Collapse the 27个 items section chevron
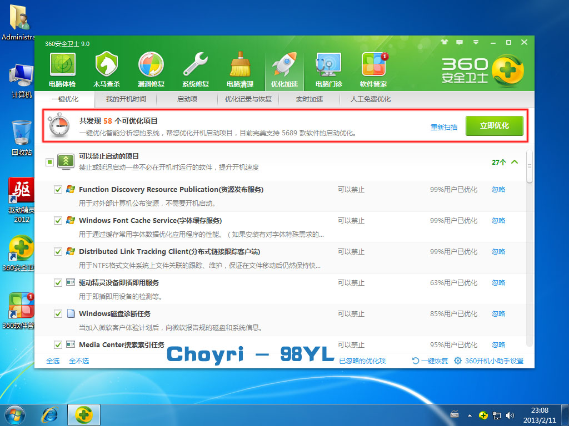Screen dimensions: 569x426 tap(514, 163)
